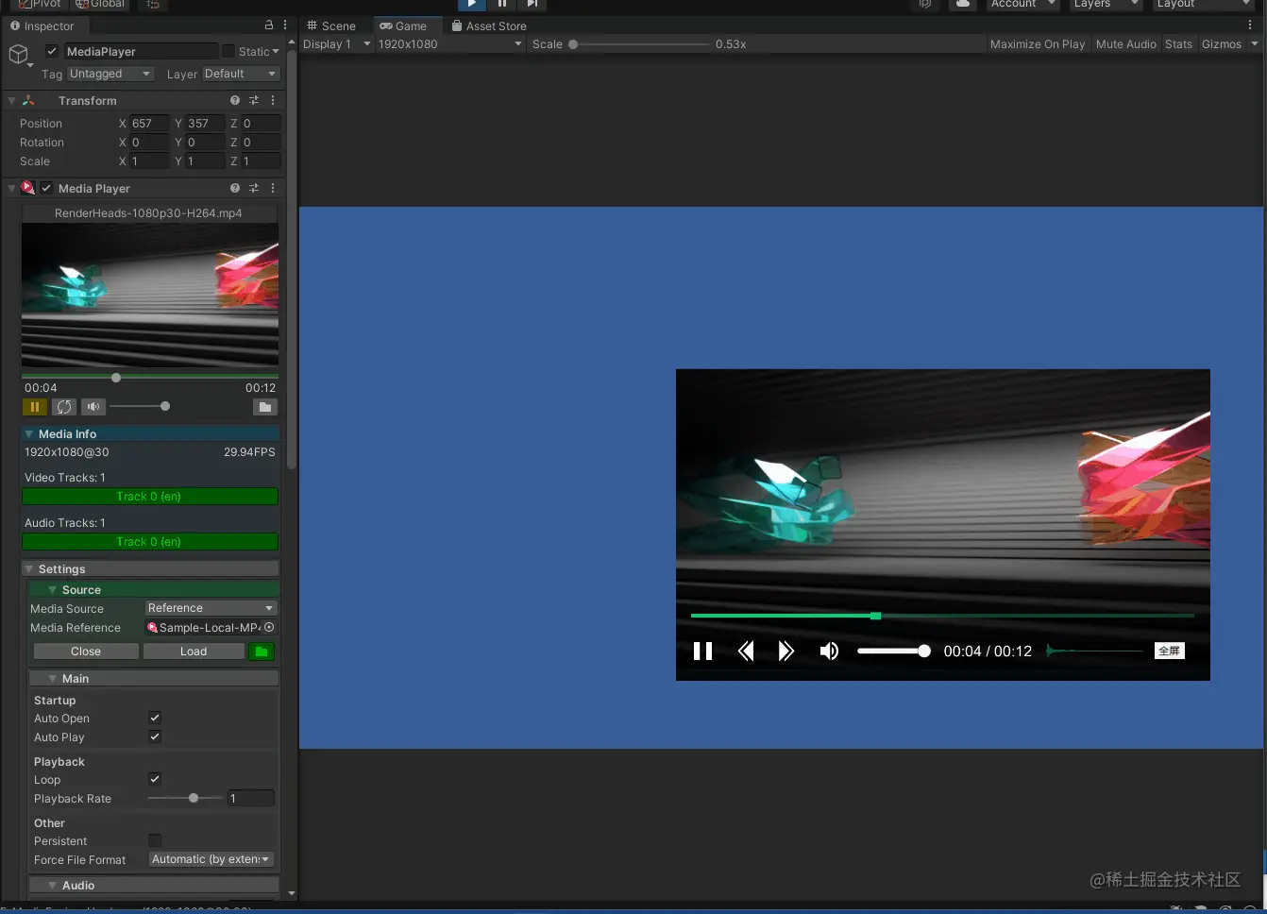Click Load button under Source
This screenshot has width=1267, height=914.
[x=194, y=652]
